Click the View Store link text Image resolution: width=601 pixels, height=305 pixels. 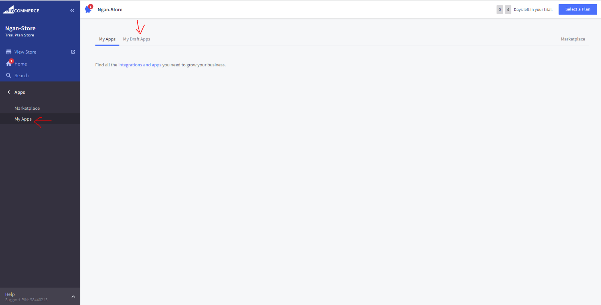pyautogui.click(x=25, y=52)
